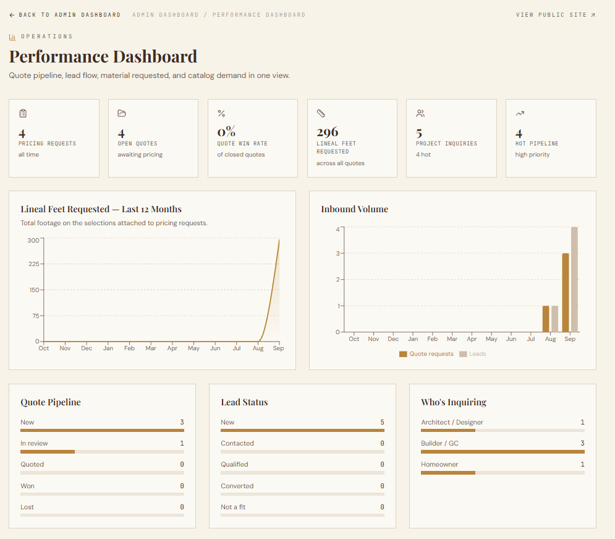The height and width of the screenshot is (539, 615).
Task: Click the Builder / GC progress bar
Action: [x=503, y=452]
